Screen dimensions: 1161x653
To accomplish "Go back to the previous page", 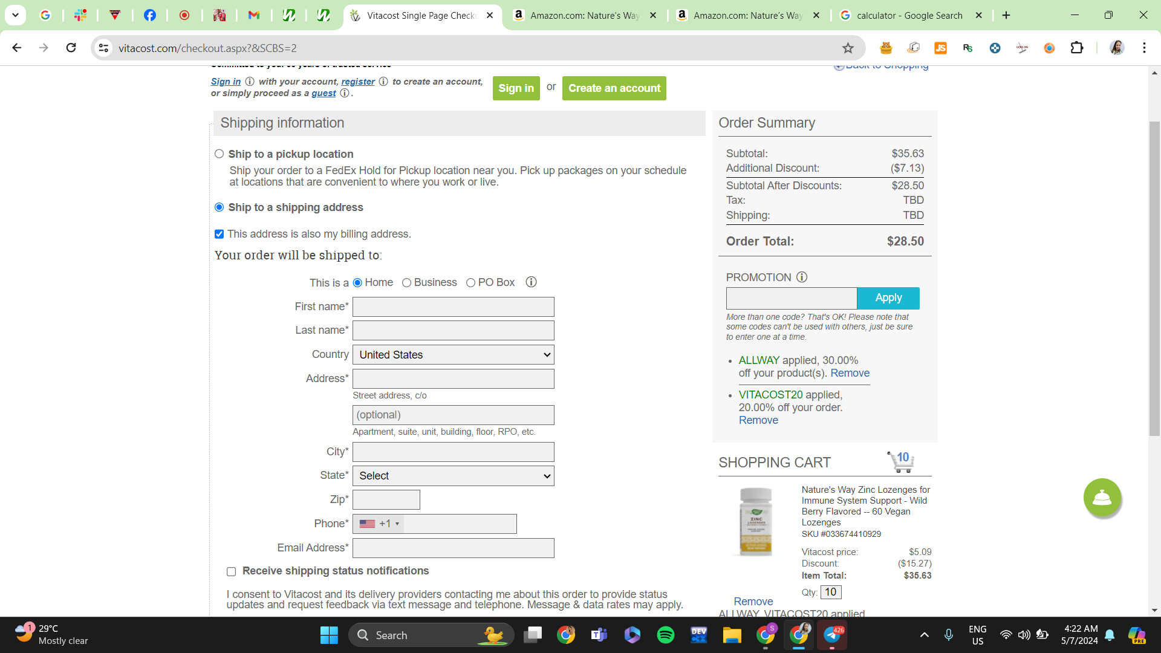I will [17, 48].
